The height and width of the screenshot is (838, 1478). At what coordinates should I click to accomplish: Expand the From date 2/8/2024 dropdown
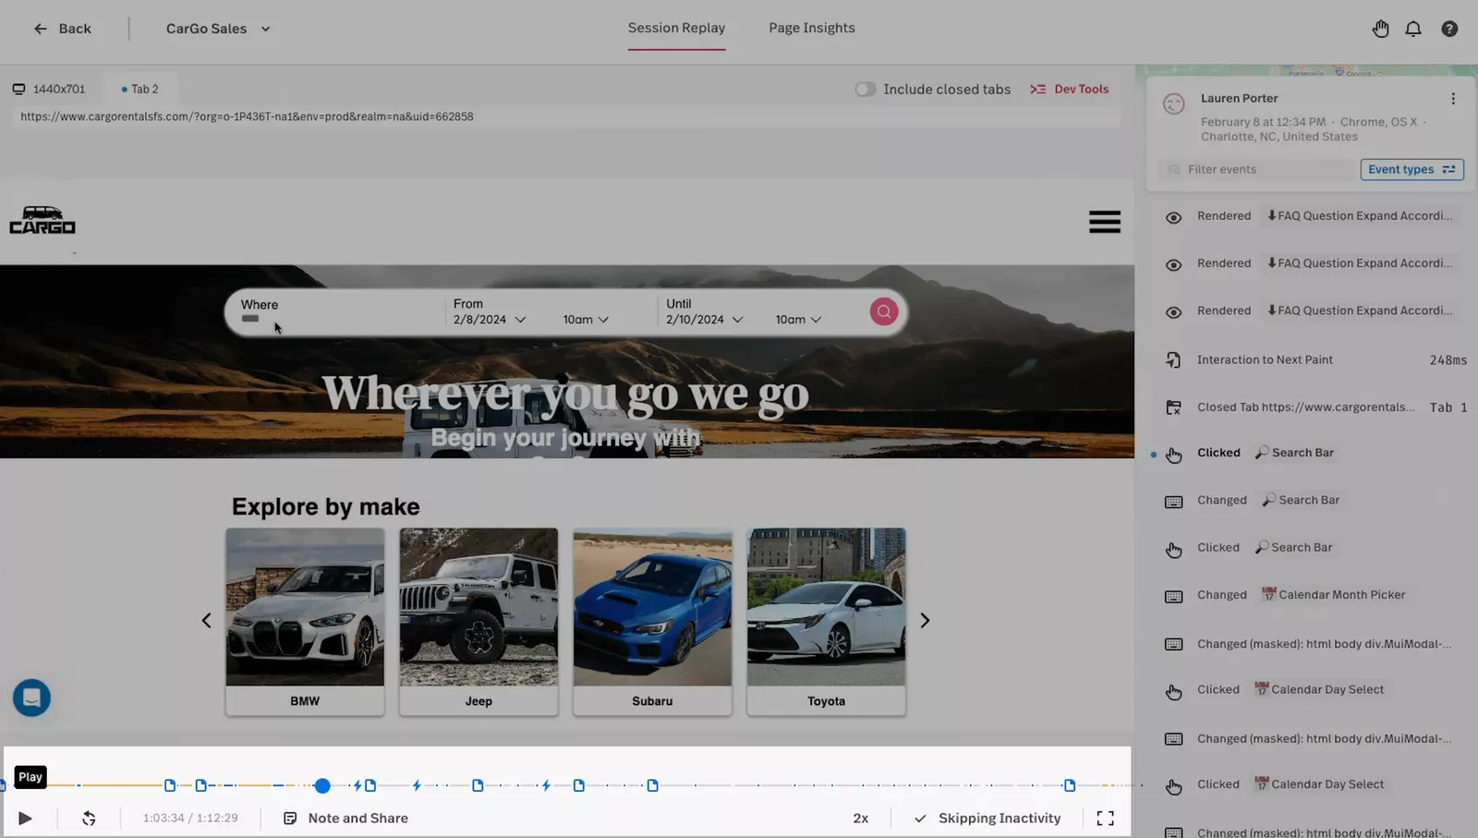490,320
